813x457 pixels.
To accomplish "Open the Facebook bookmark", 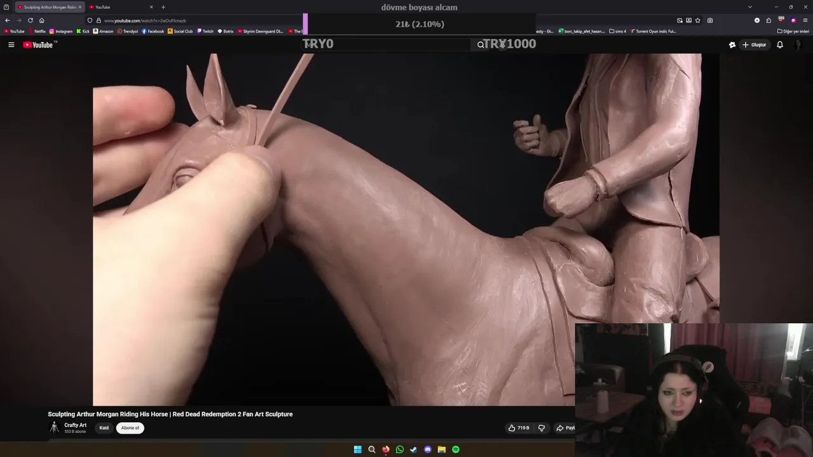I will coord(153,31).
